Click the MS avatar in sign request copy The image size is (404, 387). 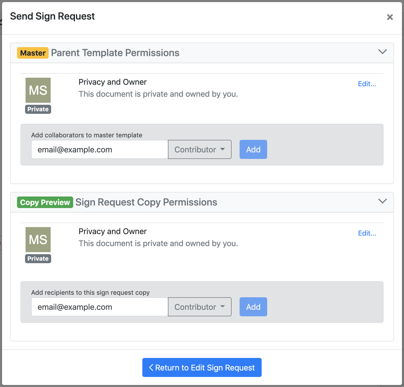pos(38,240)
